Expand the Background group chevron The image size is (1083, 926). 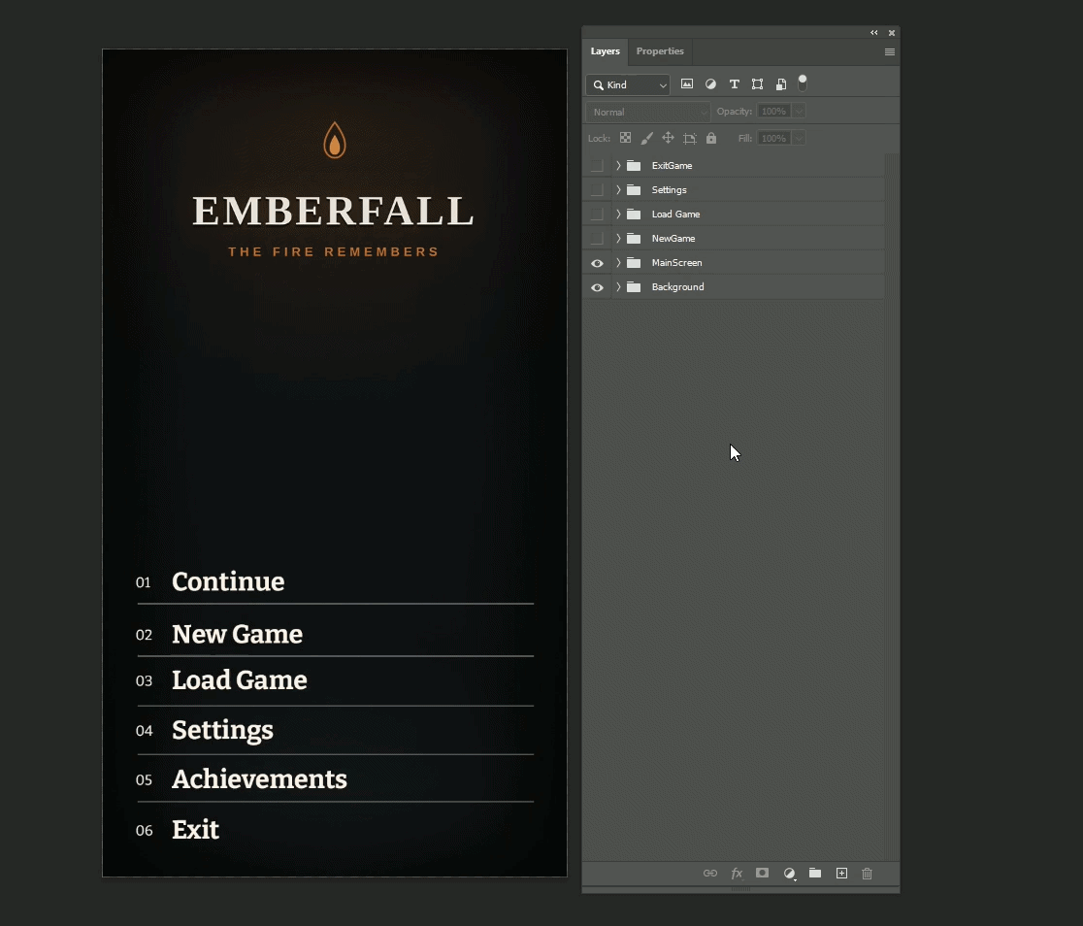coord(618,286)
